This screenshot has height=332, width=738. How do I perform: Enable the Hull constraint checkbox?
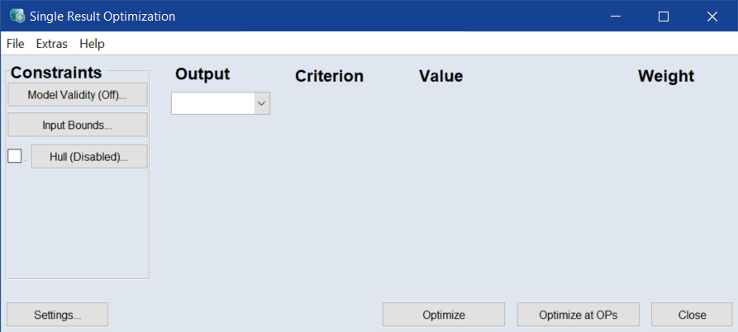(14, 156)
